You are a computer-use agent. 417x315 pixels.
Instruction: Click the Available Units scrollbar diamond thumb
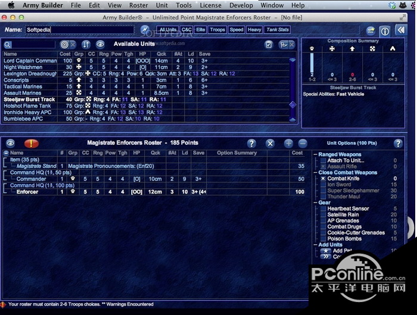[292, 105]
